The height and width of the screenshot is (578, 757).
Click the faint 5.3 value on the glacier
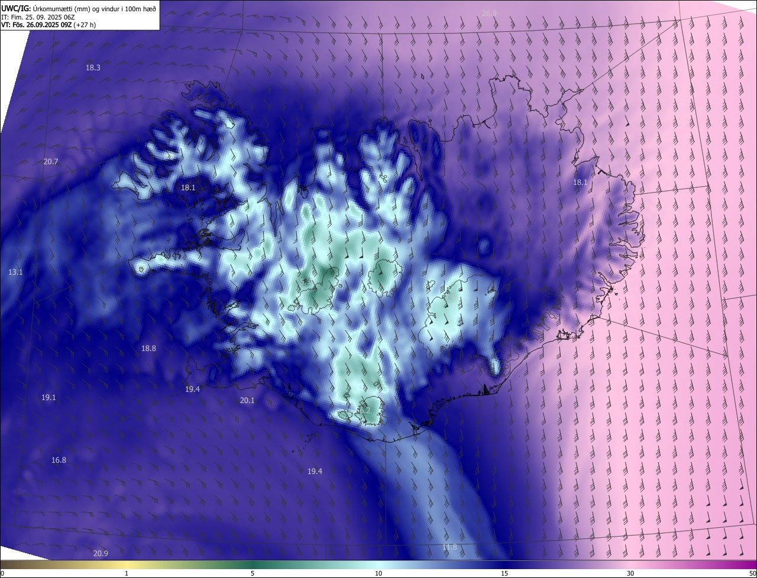306,282
